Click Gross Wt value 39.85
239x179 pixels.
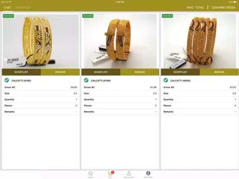[x=74, y=87]
